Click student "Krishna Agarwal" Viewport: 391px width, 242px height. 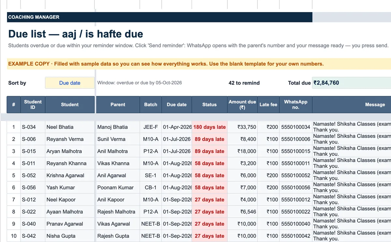[65, 175]
